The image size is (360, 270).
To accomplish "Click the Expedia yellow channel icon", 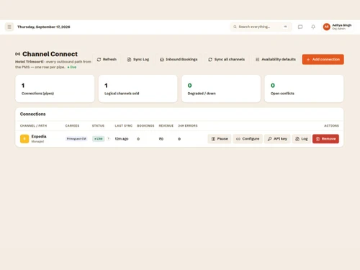I will pos(24,139).
